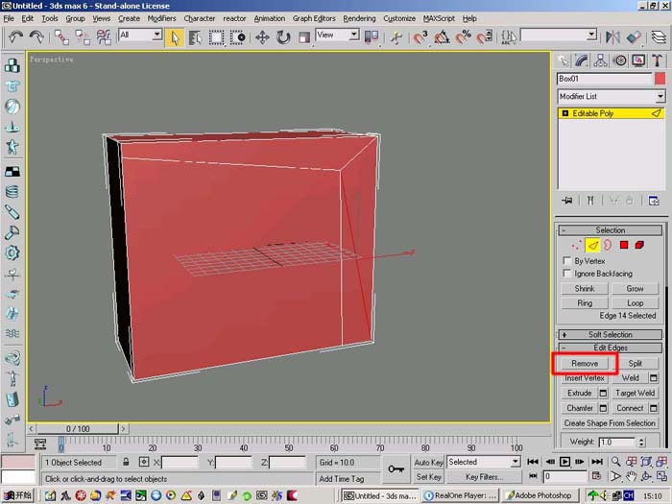
Task: Toggle the Percent Snap icon
Action: (x=463, y=37)
